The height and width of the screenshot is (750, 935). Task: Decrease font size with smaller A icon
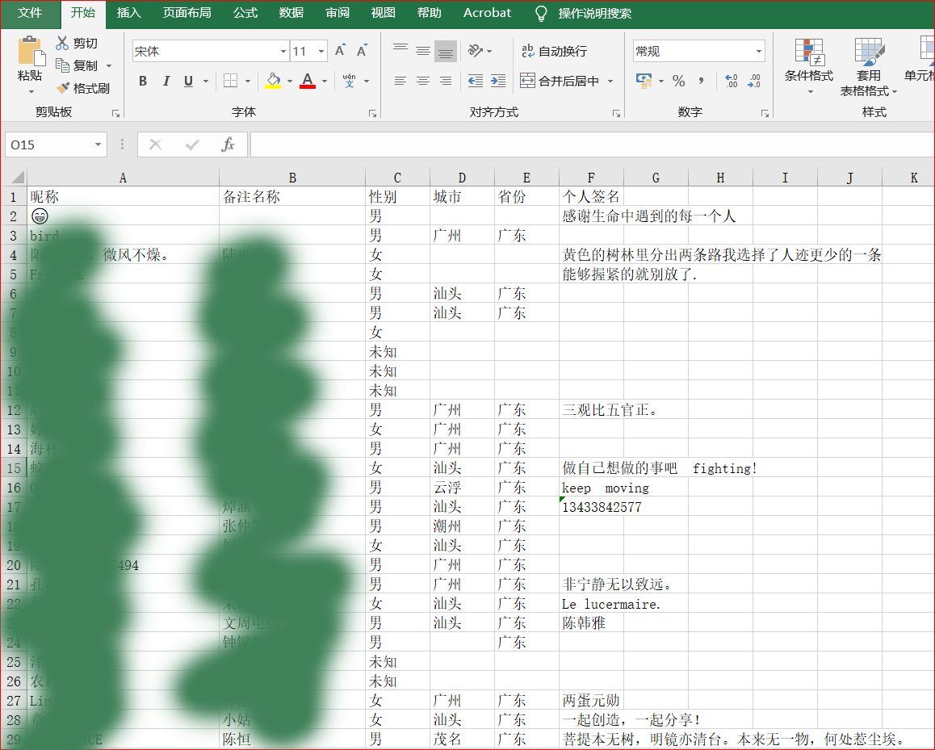coord(362,52)
